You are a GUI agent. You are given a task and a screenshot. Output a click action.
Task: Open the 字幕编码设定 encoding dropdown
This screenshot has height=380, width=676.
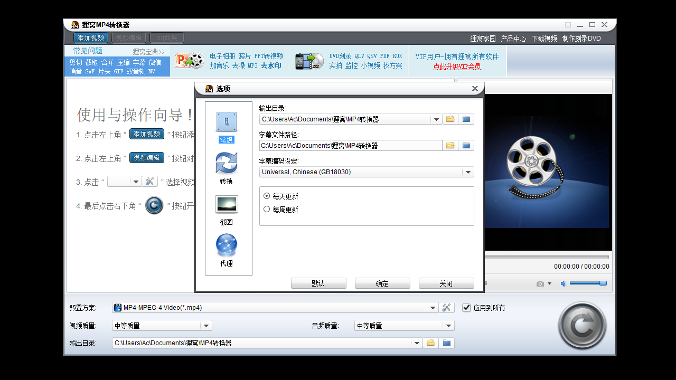click(468, 172)
